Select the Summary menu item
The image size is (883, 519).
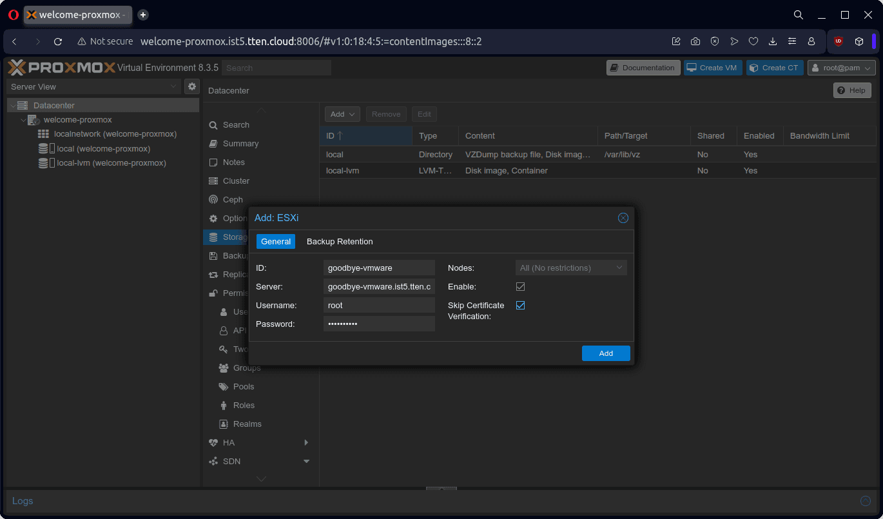(x=240, y=144)
